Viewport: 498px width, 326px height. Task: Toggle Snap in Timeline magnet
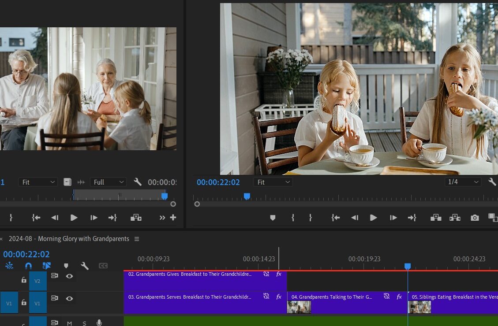28,266
